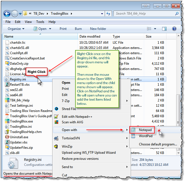Select the chartdir51.dll file icon

click(x=7, y=48)
